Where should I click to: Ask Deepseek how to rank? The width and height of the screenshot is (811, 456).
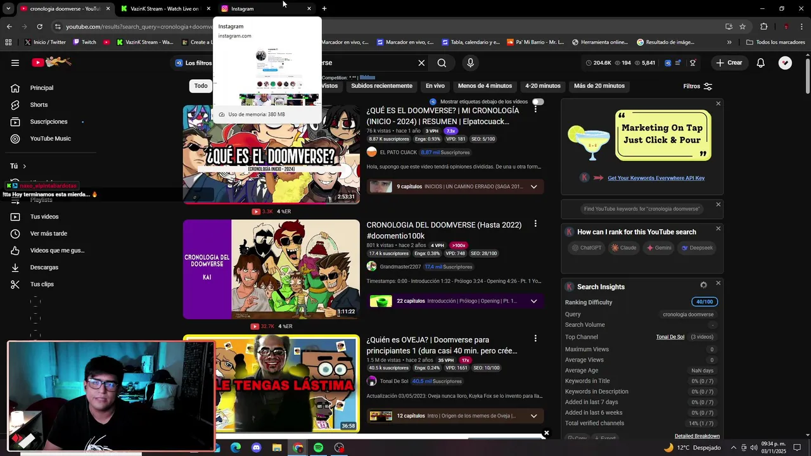(697, 248)
